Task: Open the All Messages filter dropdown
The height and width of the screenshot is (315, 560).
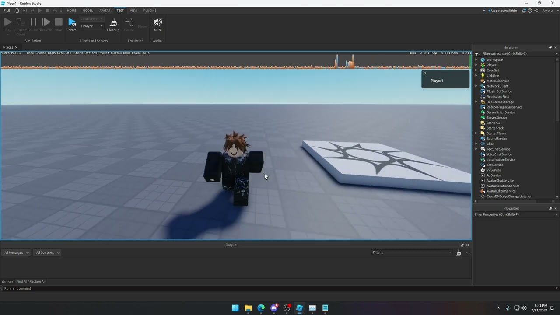Action: pos(17,253)
